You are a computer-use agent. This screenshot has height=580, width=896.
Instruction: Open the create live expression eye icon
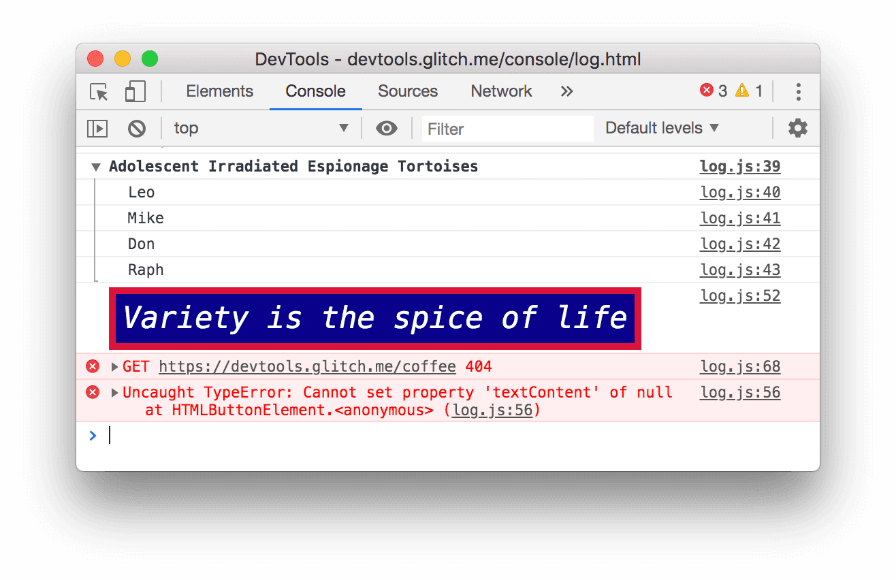tap(387, 128)
